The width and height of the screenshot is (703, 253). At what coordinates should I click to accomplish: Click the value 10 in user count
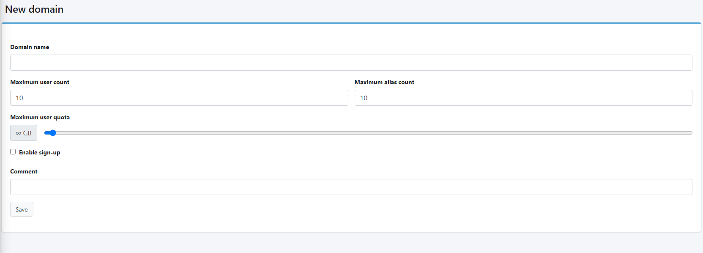19,98
